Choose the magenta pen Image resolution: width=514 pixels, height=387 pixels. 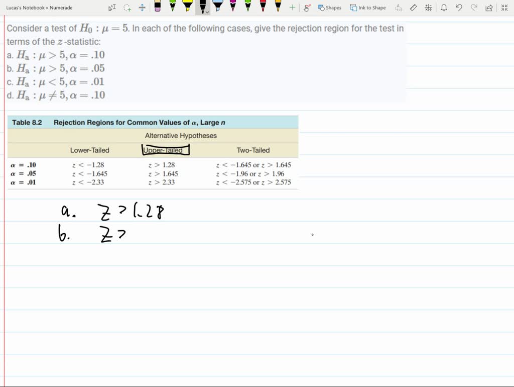pyautogui.click(x=233, y=6)
